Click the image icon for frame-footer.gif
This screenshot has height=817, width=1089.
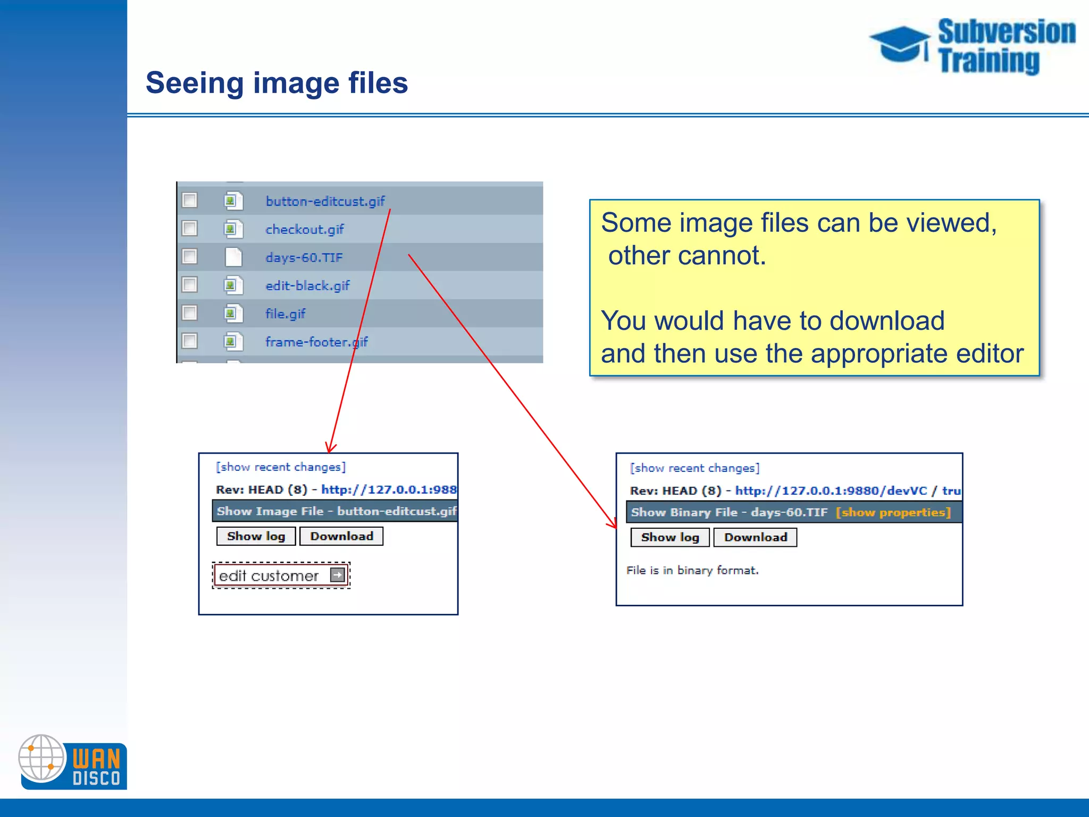233,341
